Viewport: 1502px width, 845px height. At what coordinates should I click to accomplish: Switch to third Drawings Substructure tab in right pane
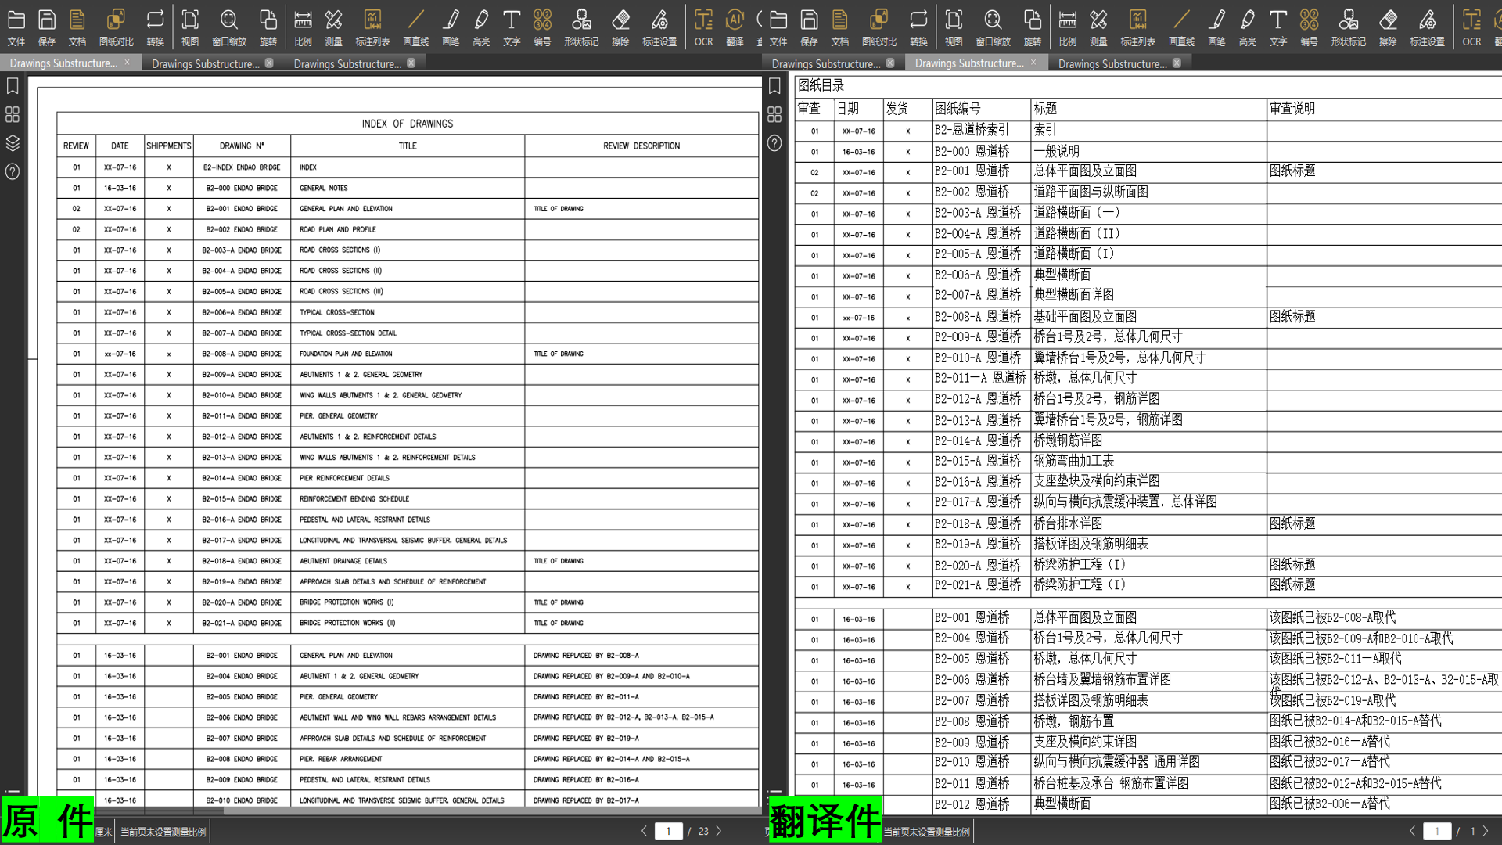pos(1112,63)
